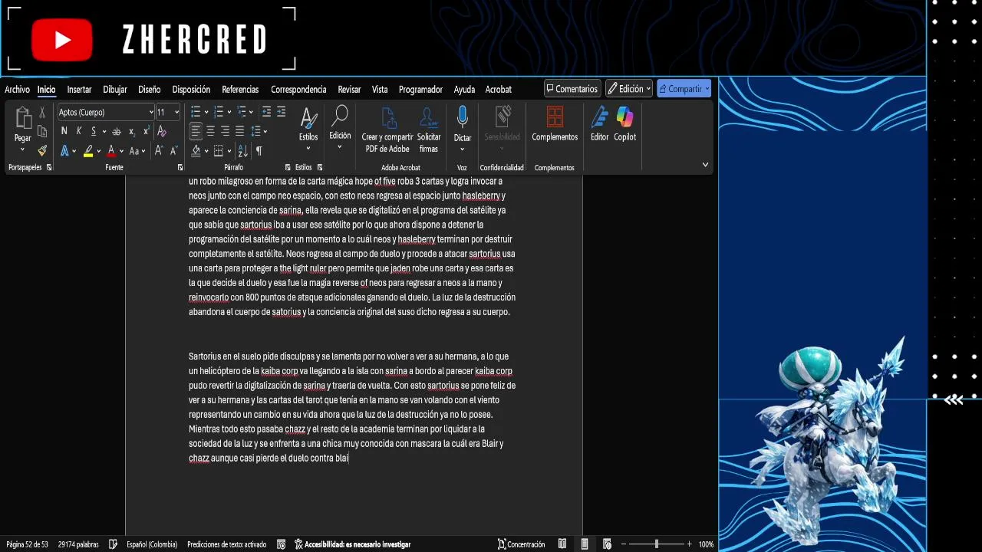Toggle show paragraph marks (¶)
This screenshot has width=982, height=552.
tap(259, 151)
